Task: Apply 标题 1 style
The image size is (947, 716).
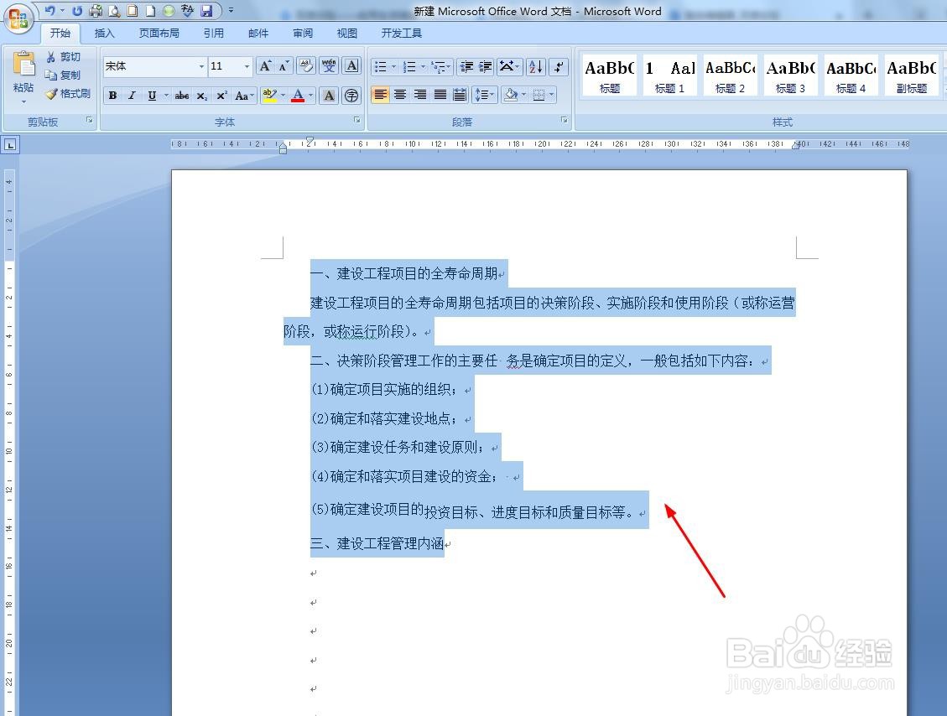Action: [670, 75]
